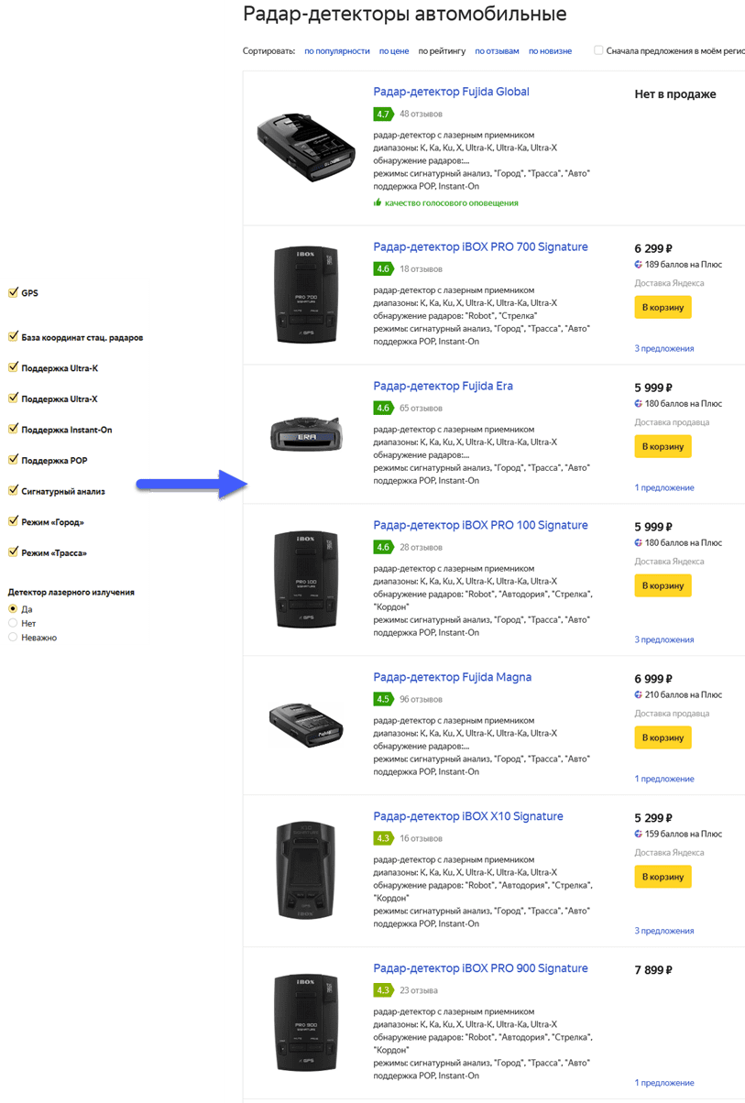Open Радар-детектор iBOX PRO 900 Signature link
The width and height of the screenshot is (745, 1103).
(x=480, y=968)
